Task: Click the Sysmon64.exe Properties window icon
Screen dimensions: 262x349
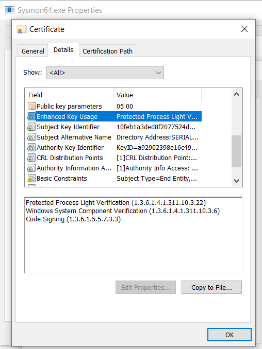Action: click(x=10, y=10)
